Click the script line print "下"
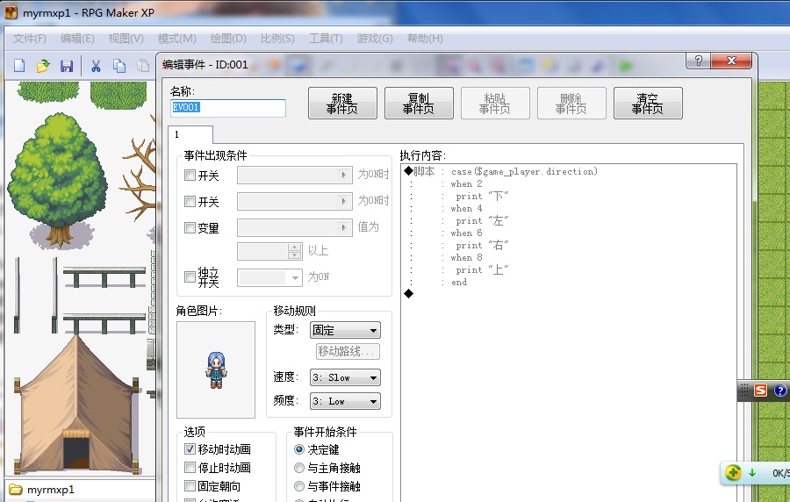This screenshot has width=790, height=502. pyautogui.click(x=482, y=197)
